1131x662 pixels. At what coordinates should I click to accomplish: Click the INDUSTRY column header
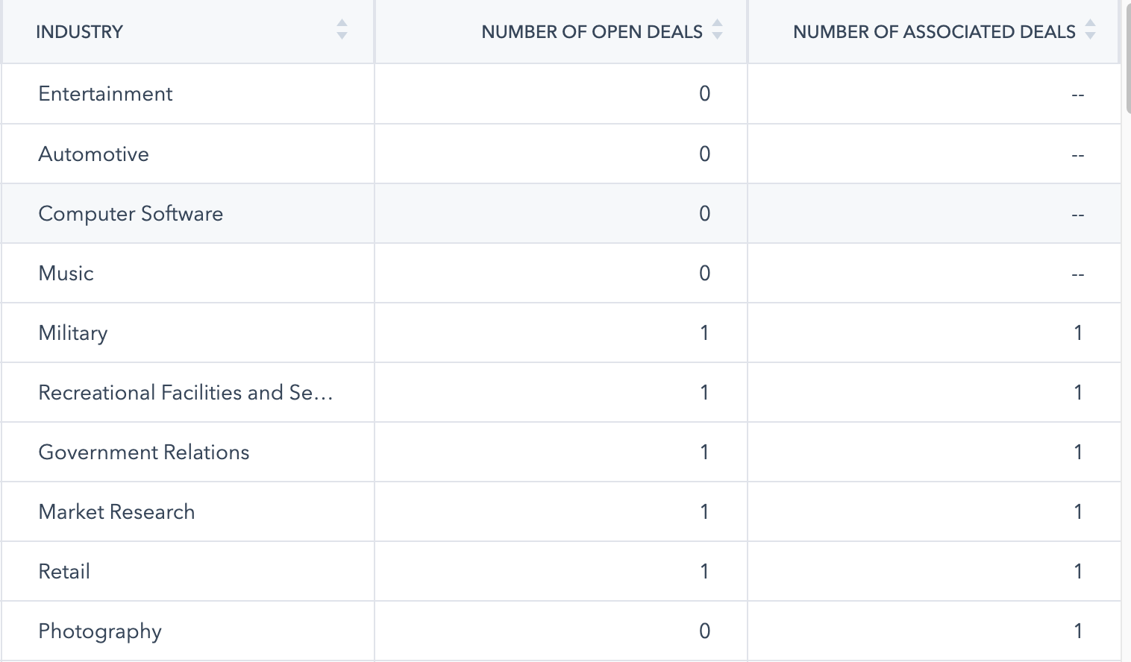tap(79, 31)
